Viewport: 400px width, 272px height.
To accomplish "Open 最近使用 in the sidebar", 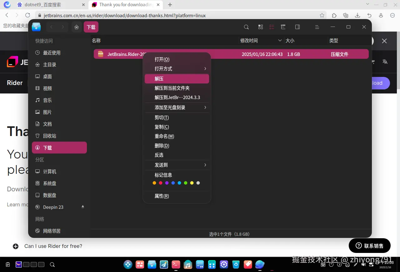I will pos(59,53).
